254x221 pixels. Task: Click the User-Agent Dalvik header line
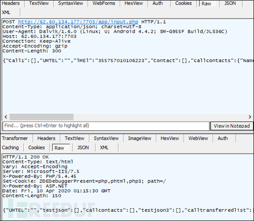click(115, 32)
